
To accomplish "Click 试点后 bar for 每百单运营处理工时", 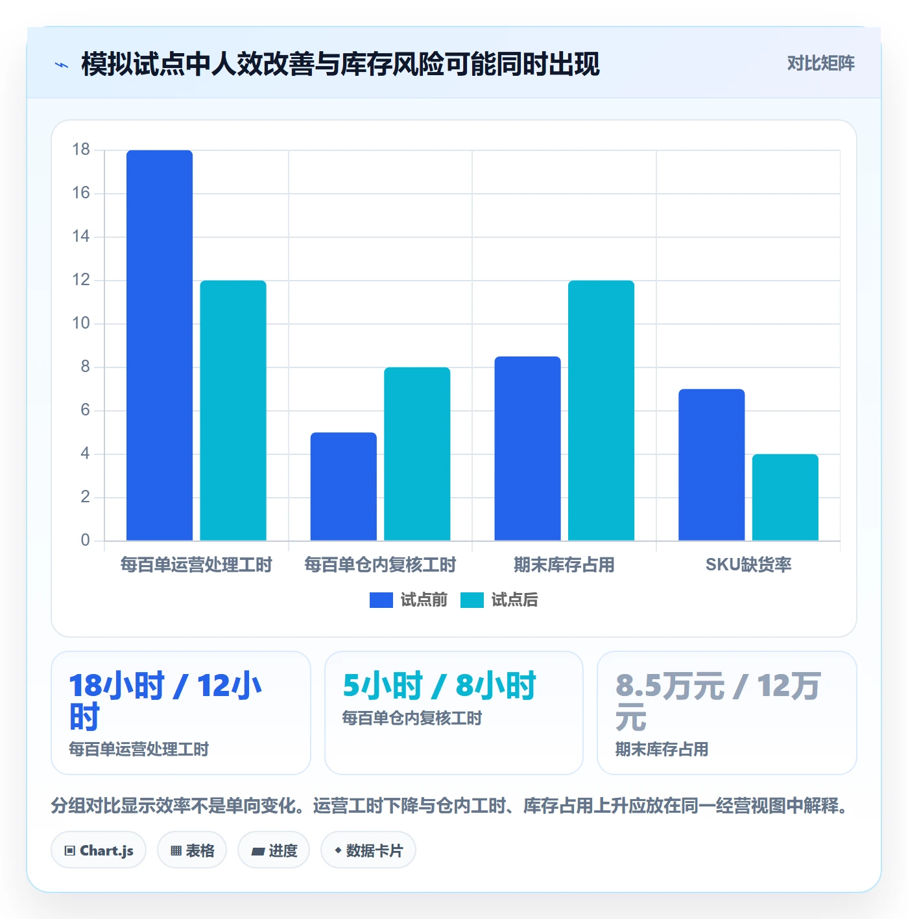I will (233, 410).
